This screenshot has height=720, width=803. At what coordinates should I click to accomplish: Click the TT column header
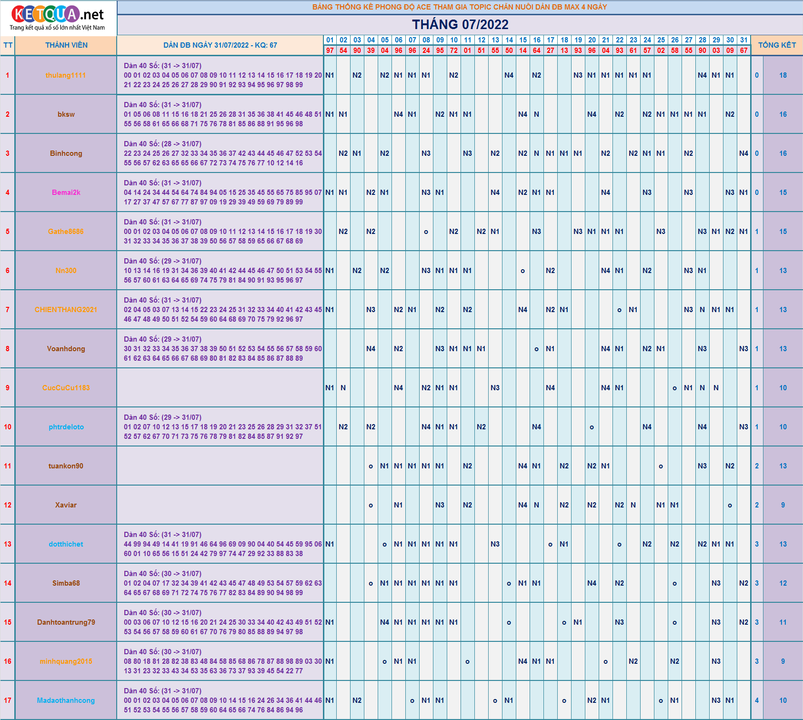8,45
